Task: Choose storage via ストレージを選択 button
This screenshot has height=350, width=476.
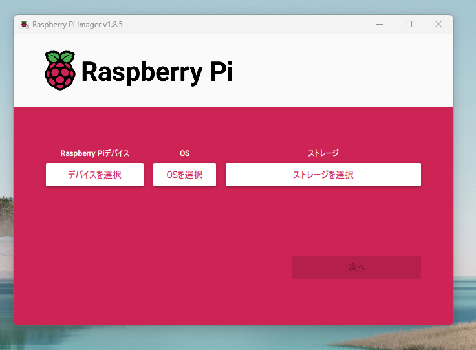Action: click(323, 175)
